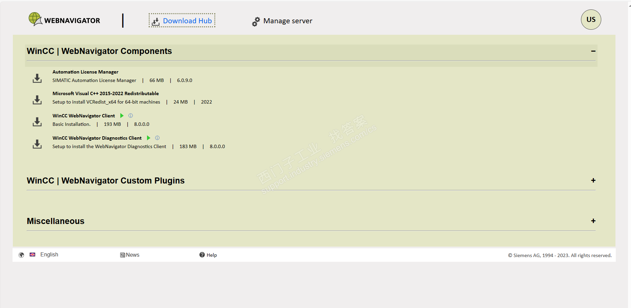Image resolution: width=631 pixels, height=308 pixels.
Task: Click the WinCC WebNavigator Custom Plugins heading
Action: [106, 180]
